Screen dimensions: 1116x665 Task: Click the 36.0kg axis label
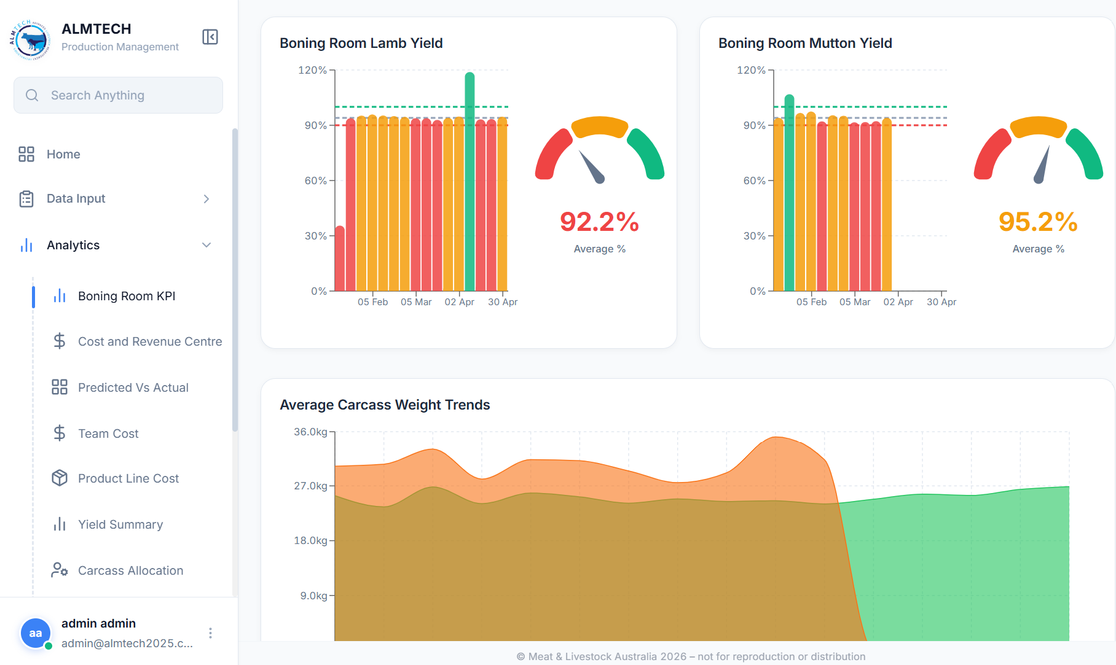point(310,432)
